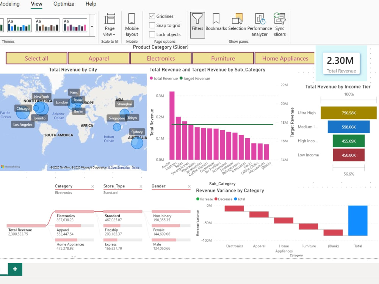379x284 pixels.
Task: Remove the Gender level from decomposition tree
Action: point(189,186)
